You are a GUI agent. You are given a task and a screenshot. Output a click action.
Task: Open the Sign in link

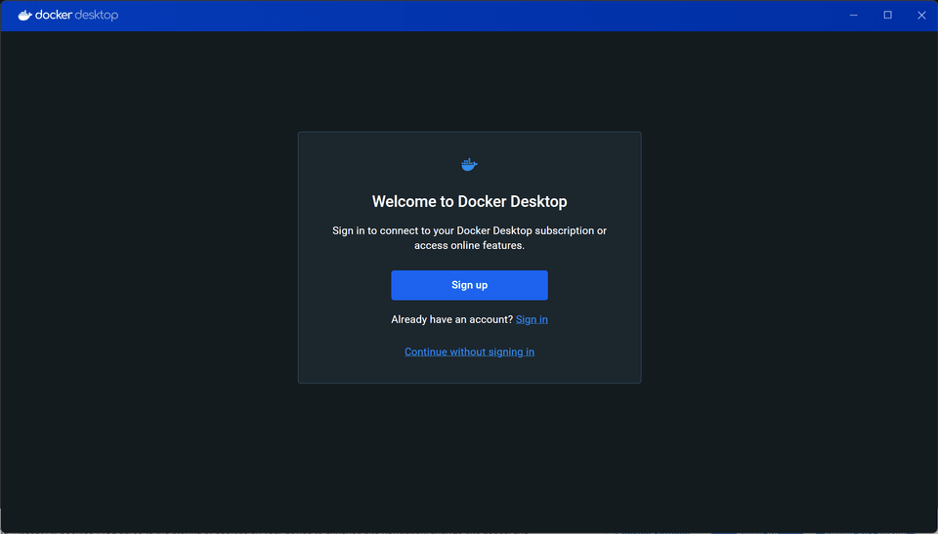click(x=532, y=319)
